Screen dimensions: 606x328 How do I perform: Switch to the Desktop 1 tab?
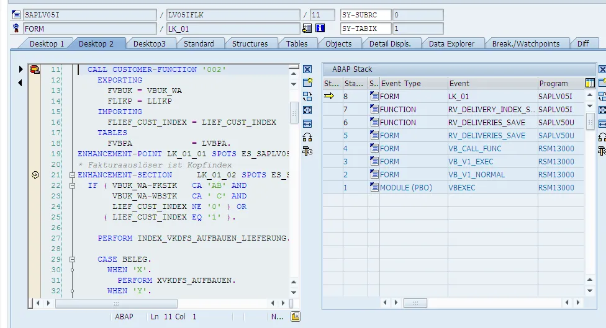(47, 43)
